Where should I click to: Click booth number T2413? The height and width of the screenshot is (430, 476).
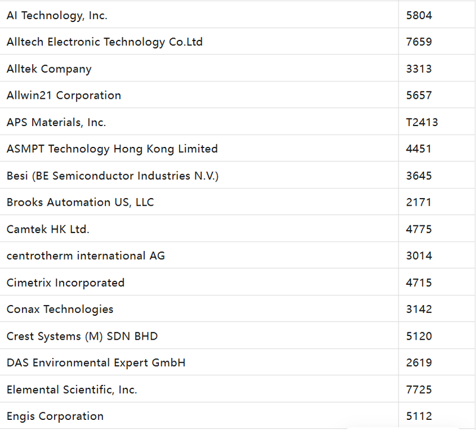pos(422,123)
